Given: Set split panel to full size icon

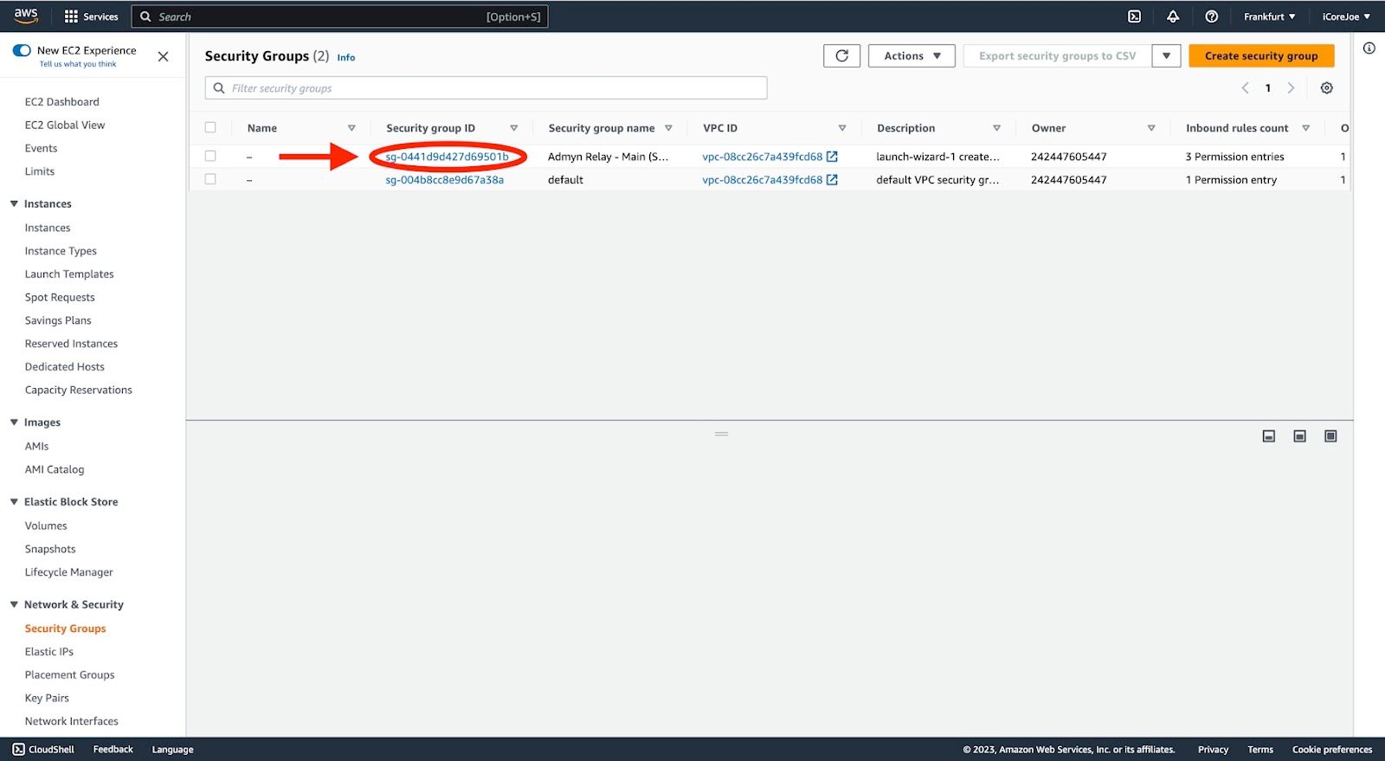Looking at the screenshot, I should 1330,436.
